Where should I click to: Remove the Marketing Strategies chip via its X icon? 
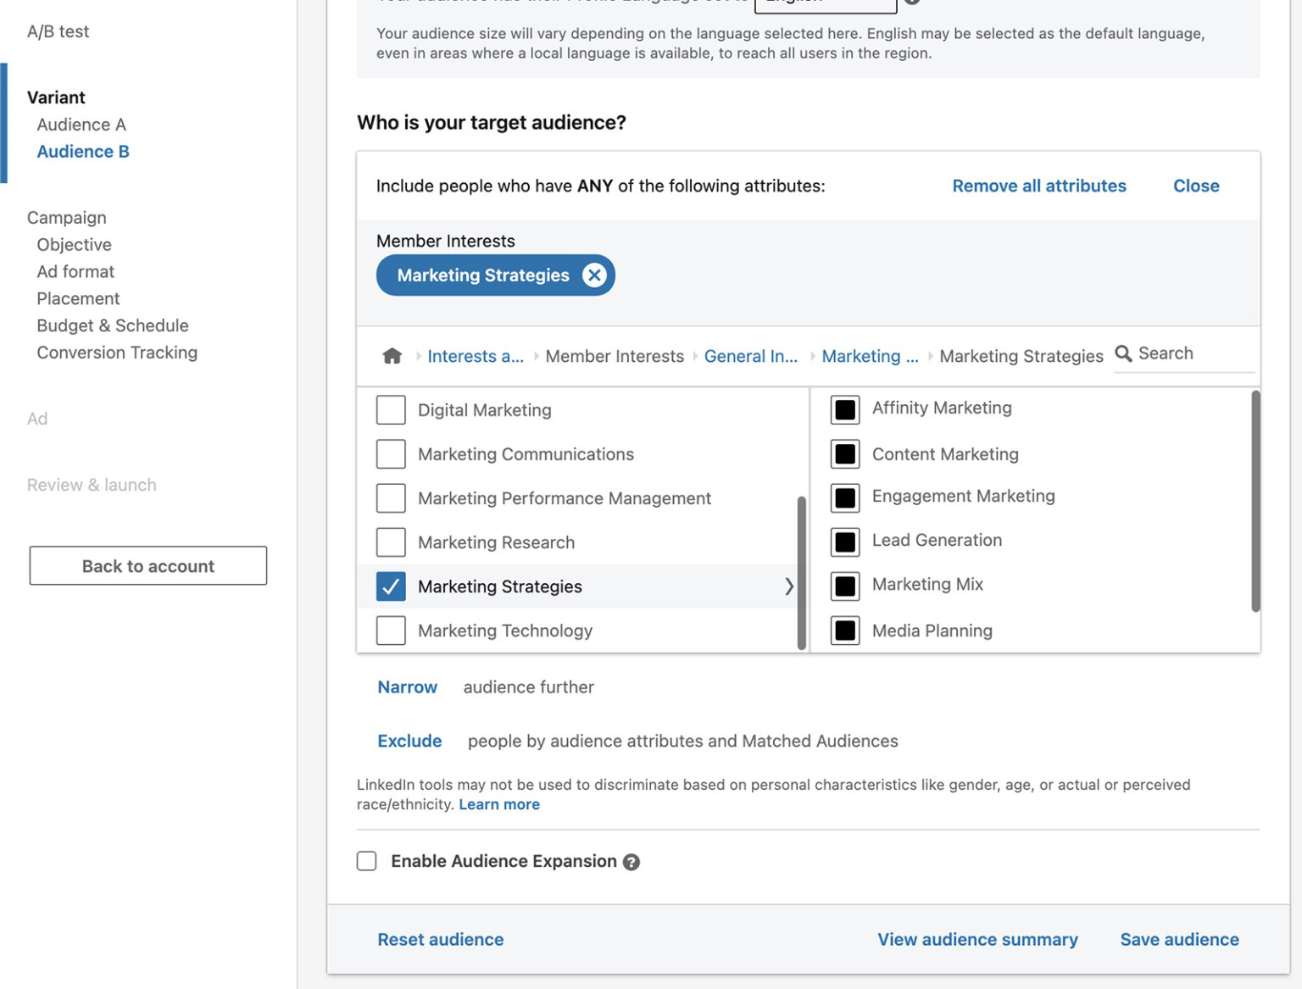click(x=595, y=275)
